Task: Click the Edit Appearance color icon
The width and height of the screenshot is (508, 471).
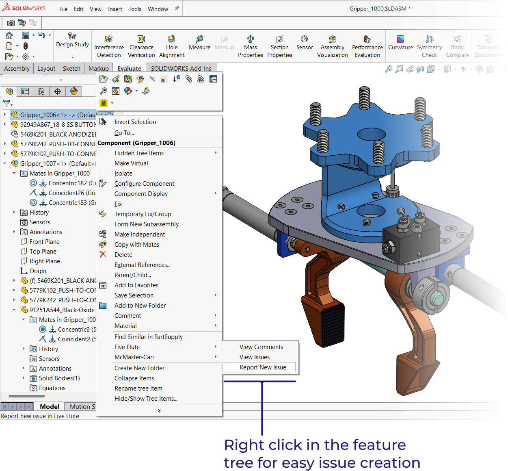Action: [x=128, y=91]
